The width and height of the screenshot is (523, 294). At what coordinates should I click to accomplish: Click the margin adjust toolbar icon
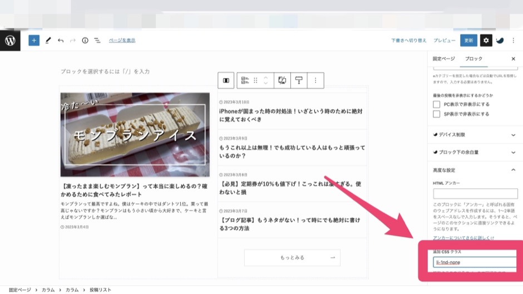(299, 80)
